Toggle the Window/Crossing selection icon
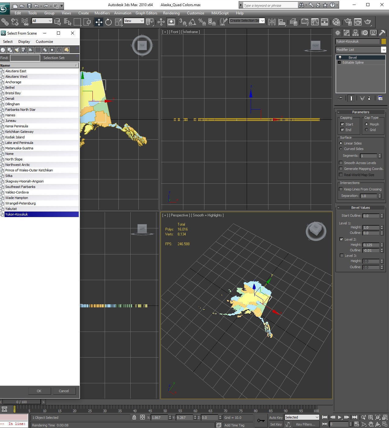 tap(87, 22)
